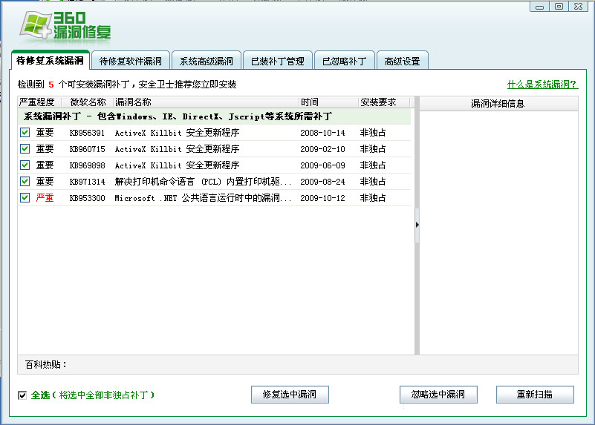Screen dimensions: 595x425
Task: Sort by the 漏洞名称 column header
Action: 206,102
